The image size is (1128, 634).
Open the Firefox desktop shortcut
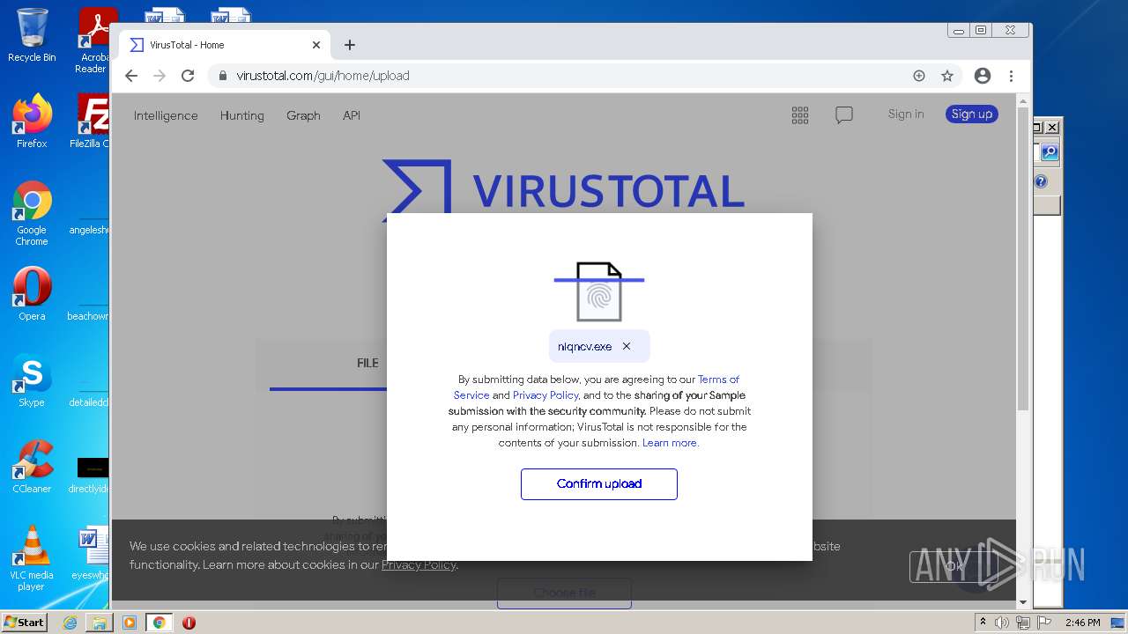pyautogui.click(x=32, y=122)
